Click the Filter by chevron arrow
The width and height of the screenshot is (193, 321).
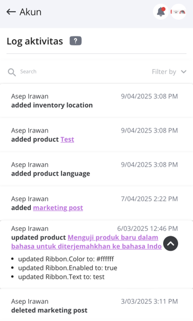point(184,71)
